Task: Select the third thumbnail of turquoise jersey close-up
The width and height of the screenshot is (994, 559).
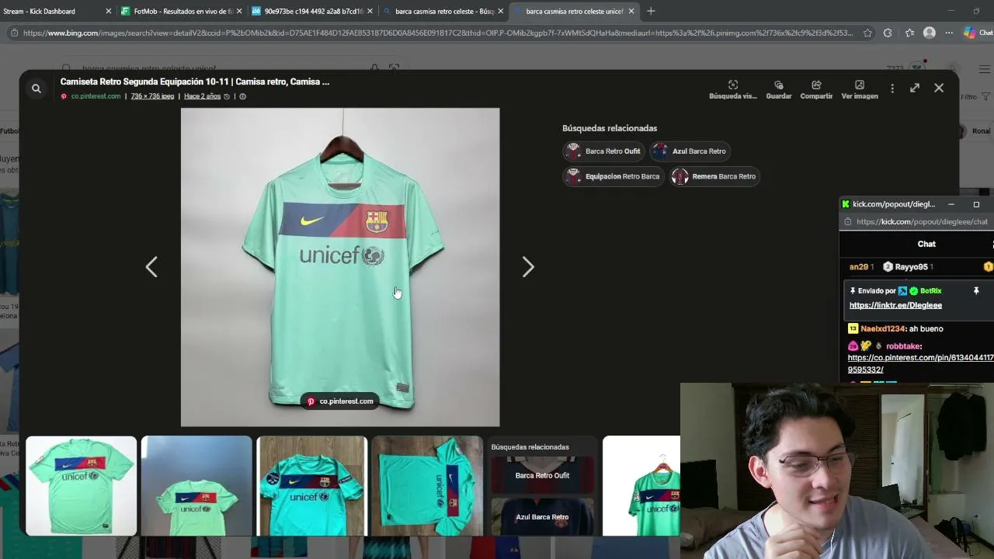Action: [311, 486]
